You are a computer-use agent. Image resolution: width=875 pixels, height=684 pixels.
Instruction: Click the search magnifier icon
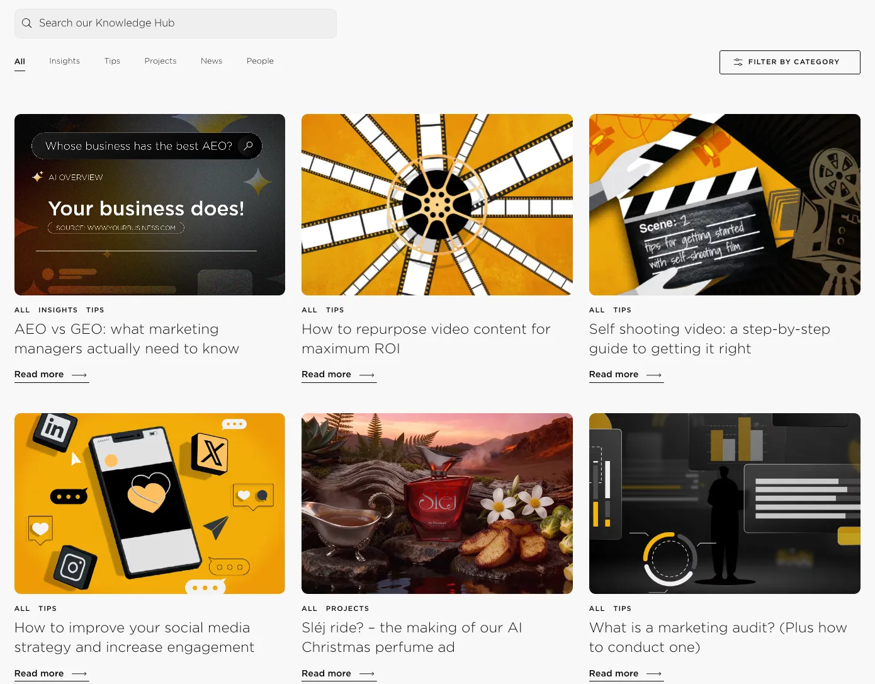click(x=26, y=23)
